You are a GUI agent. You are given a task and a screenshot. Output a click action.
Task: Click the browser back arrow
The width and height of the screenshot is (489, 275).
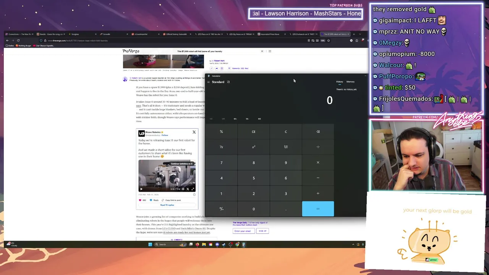(7, 40)
